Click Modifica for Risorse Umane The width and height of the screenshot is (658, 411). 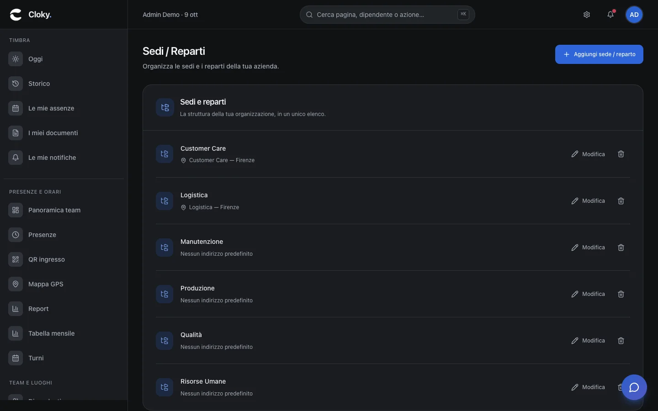point(588,387)
